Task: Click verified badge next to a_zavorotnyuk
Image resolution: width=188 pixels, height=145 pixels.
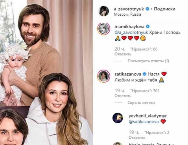Action: tap(148, 9)
